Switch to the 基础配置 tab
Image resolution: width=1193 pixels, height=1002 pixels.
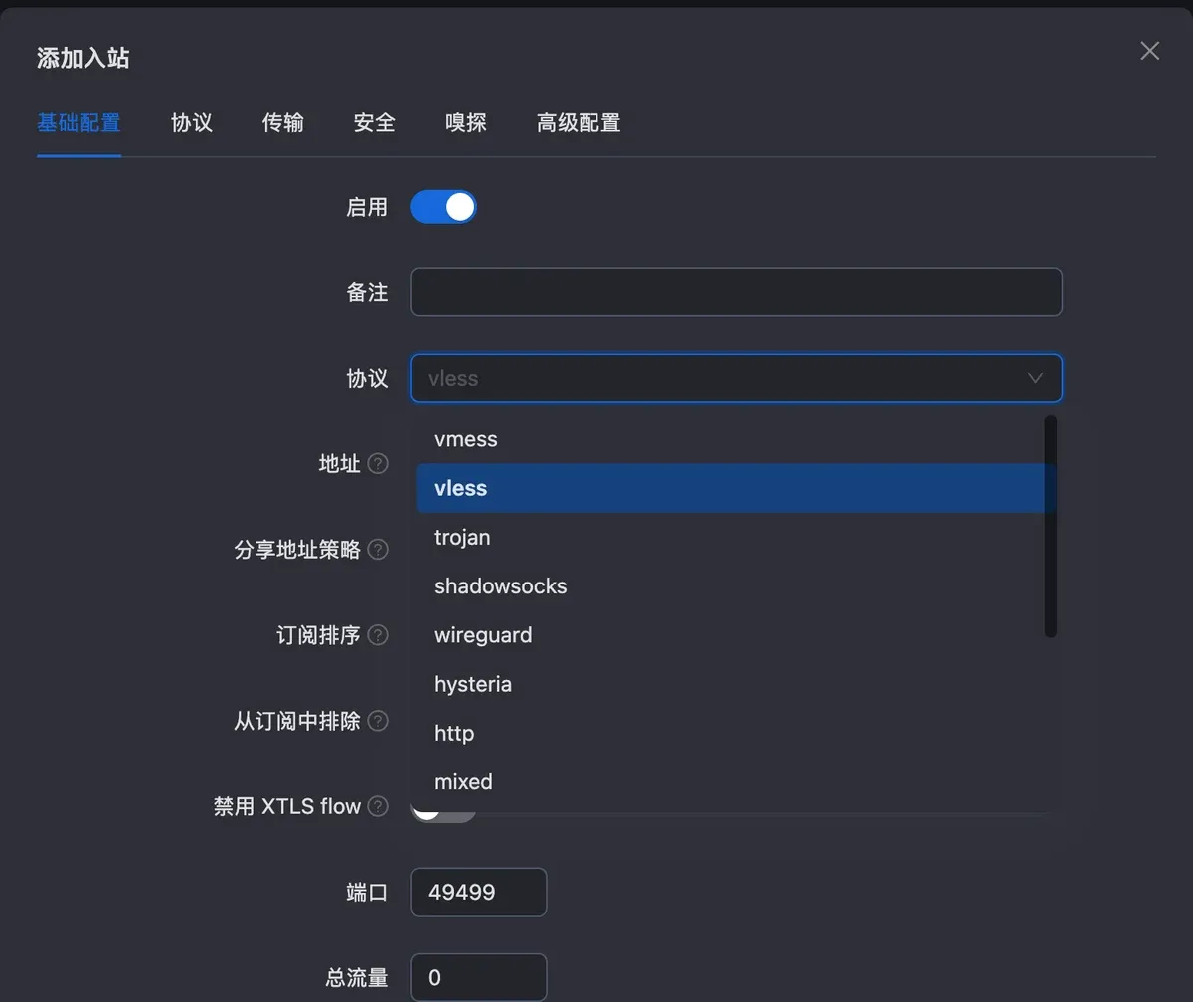coord(79,123)
